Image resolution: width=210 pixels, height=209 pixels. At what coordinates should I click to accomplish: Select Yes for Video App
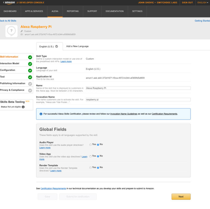pos(90,156)
